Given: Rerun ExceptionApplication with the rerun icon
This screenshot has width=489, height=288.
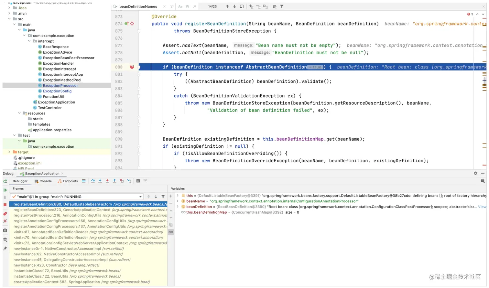Looking at the screenshot, I should click(5, 181).
